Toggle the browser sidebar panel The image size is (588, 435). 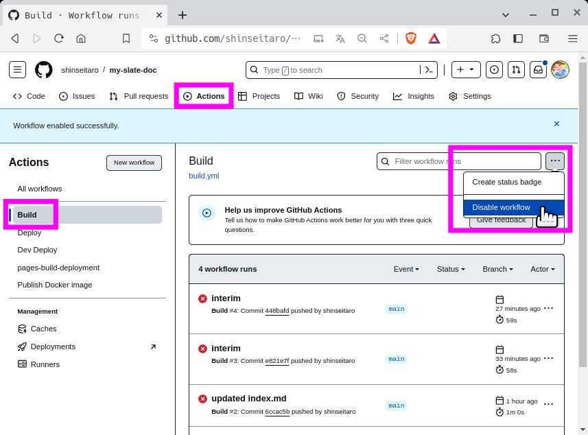coord(518,38)
